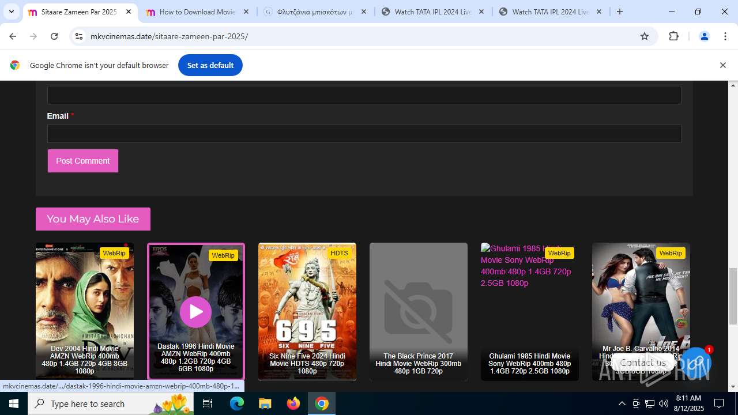The image size is (738, 415).
Task: Open Windows notification center
Action: tap(719, 403)
